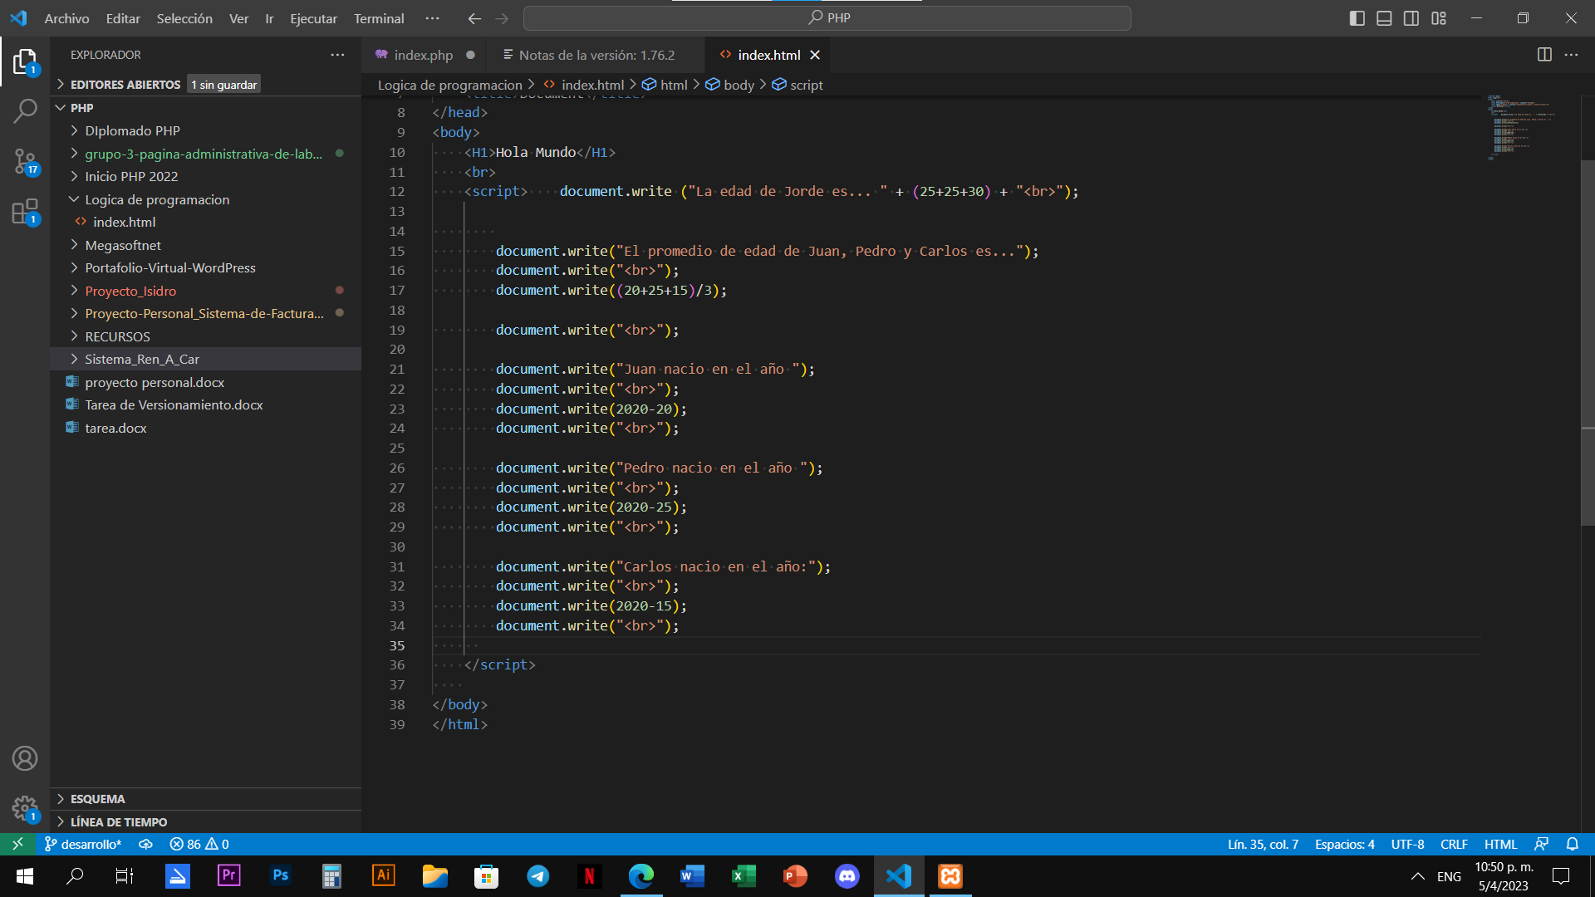This screenshot has height=897, width=1595.
Task: Split the editor to the right
Action: (x=1544, y=55)
